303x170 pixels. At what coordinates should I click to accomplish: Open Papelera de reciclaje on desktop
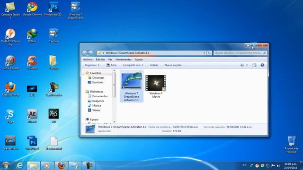click(292, 144)
